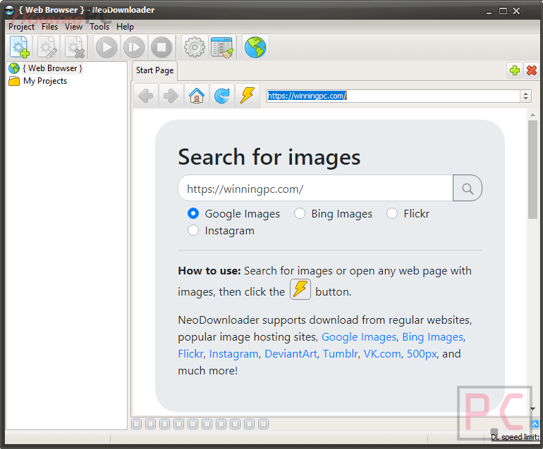
Task: Select Google Images radio button
Action: 193,213
